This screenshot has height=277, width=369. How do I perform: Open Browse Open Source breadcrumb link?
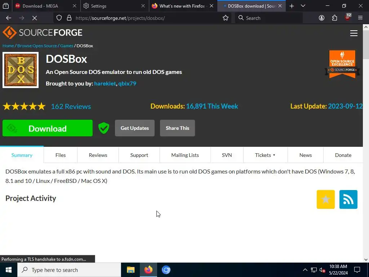click(37, 46)
